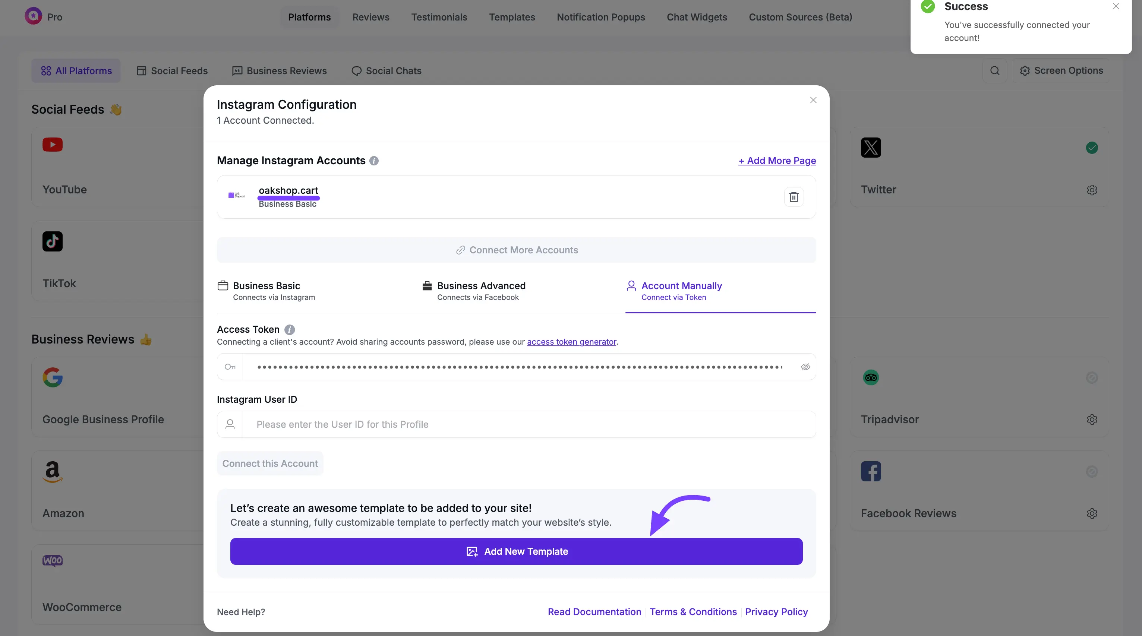
Task: Open the Business Reviews tab
Action: [279, 70]
